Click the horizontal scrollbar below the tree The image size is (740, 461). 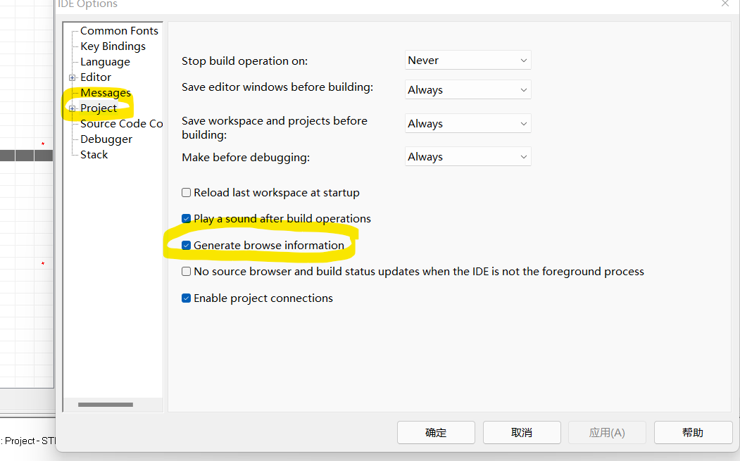click(106, 405)
